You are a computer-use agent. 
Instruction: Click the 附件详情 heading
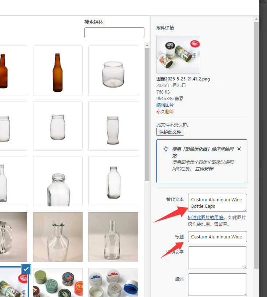[165, 28]
